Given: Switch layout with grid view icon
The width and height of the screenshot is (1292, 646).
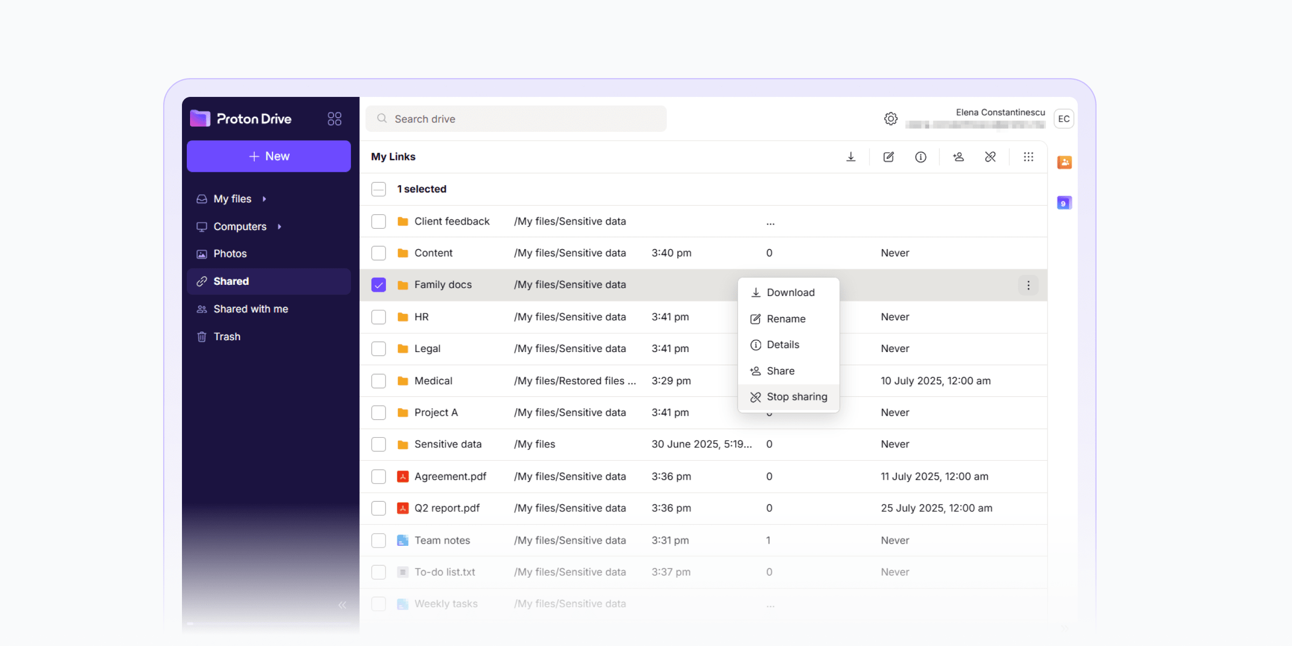Looking at the screenshot, I should pos(1028,157).
